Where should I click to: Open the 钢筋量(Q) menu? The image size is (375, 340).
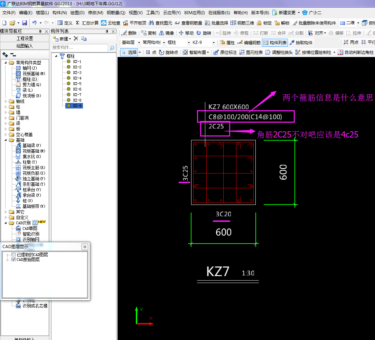116,13
